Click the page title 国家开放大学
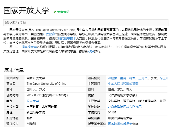 26,11
